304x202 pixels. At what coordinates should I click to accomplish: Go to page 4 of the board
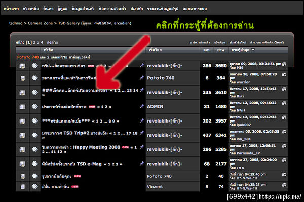pyautogui.click(x=42, y=42)
